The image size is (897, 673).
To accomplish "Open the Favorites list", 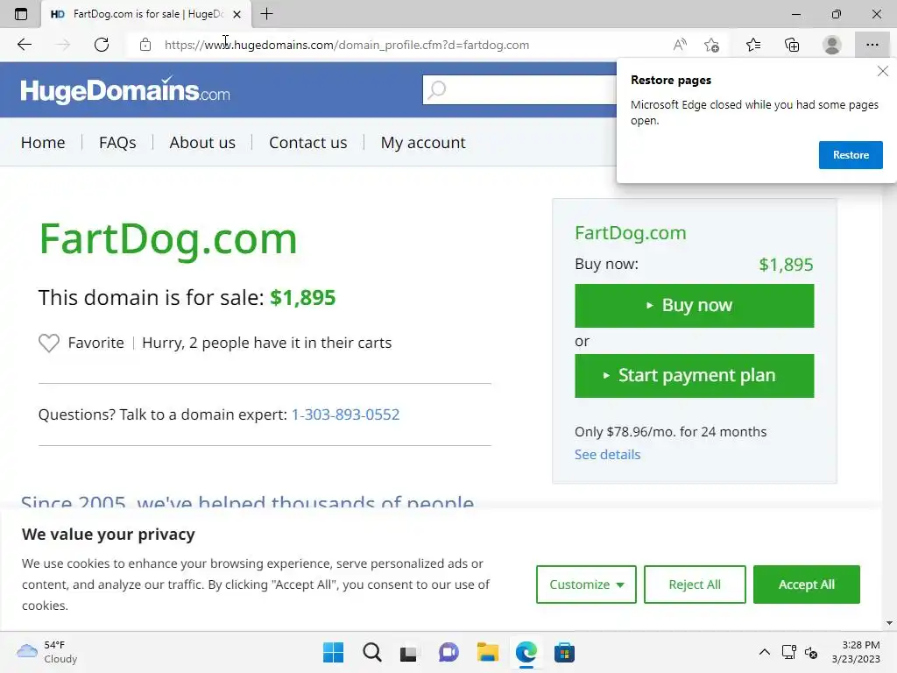I will pos(753,45).
